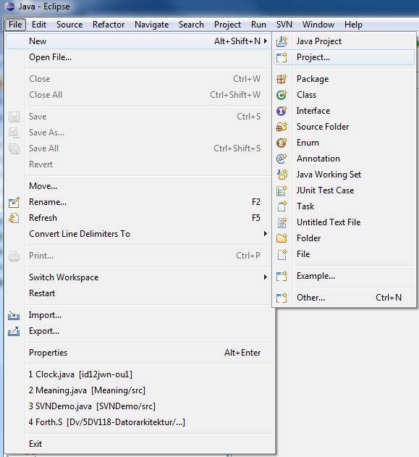Select Other... label in New submenu
Image resolution: width=419 pixels, height=457 pixels.
[310, 298]
